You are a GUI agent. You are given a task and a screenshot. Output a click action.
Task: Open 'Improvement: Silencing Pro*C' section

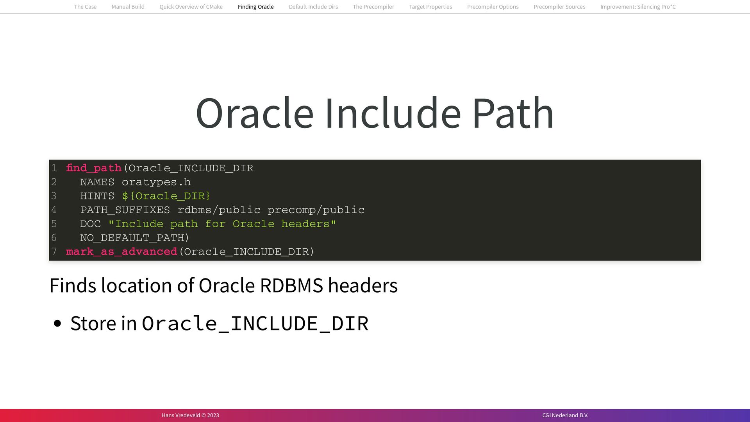coord(638,7)
